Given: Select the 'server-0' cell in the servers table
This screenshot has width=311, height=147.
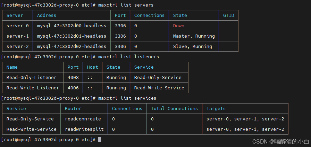Looking at the screenshot, I should [x=17, y=26].
